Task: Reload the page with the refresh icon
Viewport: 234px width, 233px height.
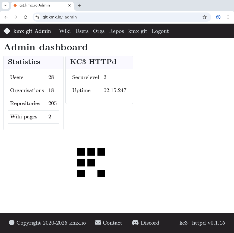Action: (x=26, y=17)
